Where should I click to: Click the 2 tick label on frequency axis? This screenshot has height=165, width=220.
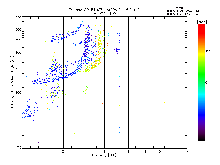pos(63,152)
